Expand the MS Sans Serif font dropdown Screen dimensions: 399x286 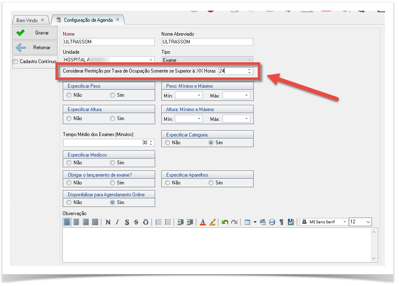(344, 222)
